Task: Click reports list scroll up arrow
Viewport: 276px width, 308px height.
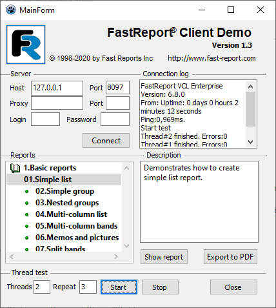Action: pos(127,168)
